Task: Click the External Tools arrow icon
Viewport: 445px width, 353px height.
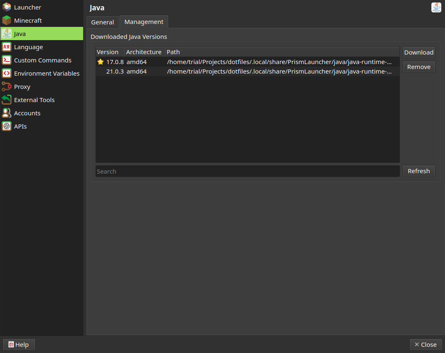Action: [x=7, y=100]
